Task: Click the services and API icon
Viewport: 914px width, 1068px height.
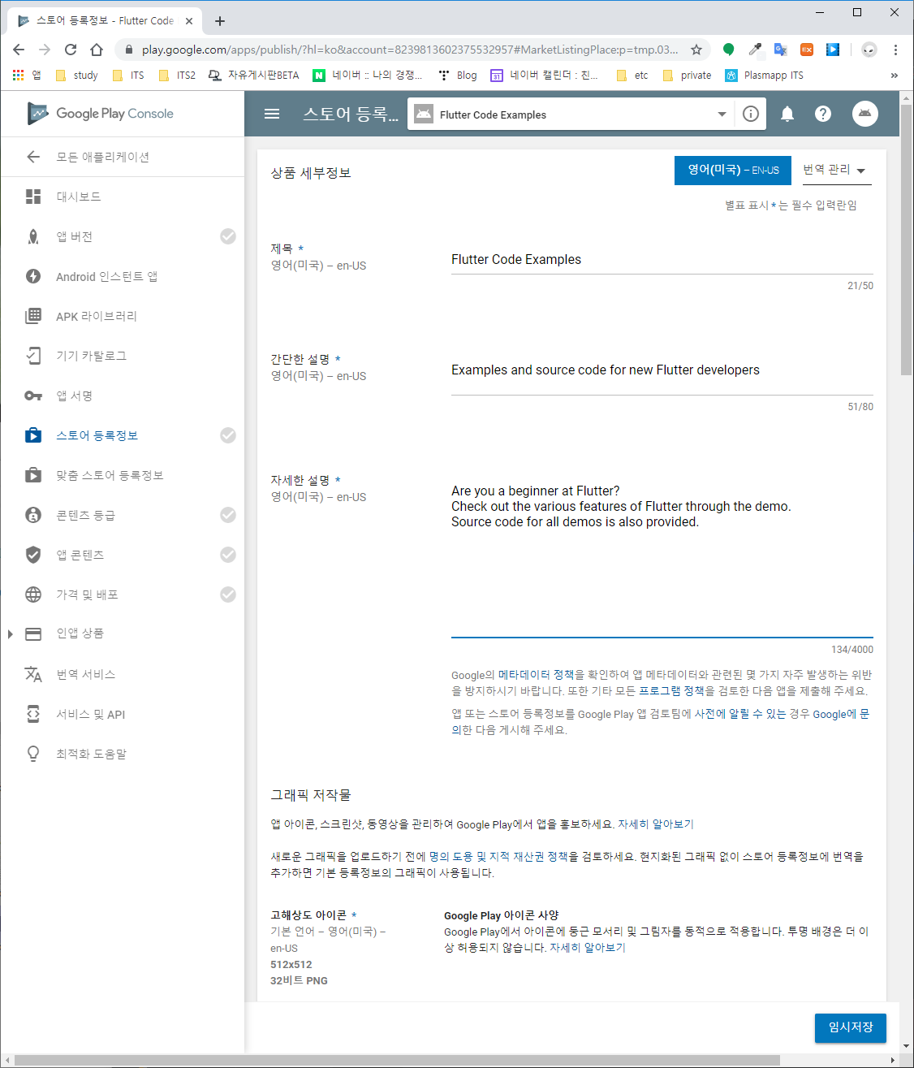Action: (33, 714)
